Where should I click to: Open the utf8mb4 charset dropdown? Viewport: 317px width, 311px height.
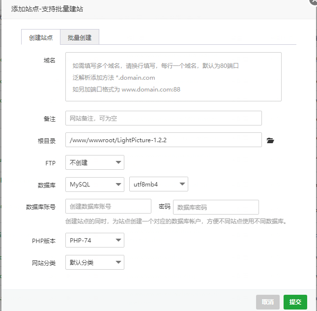[159, 184]
